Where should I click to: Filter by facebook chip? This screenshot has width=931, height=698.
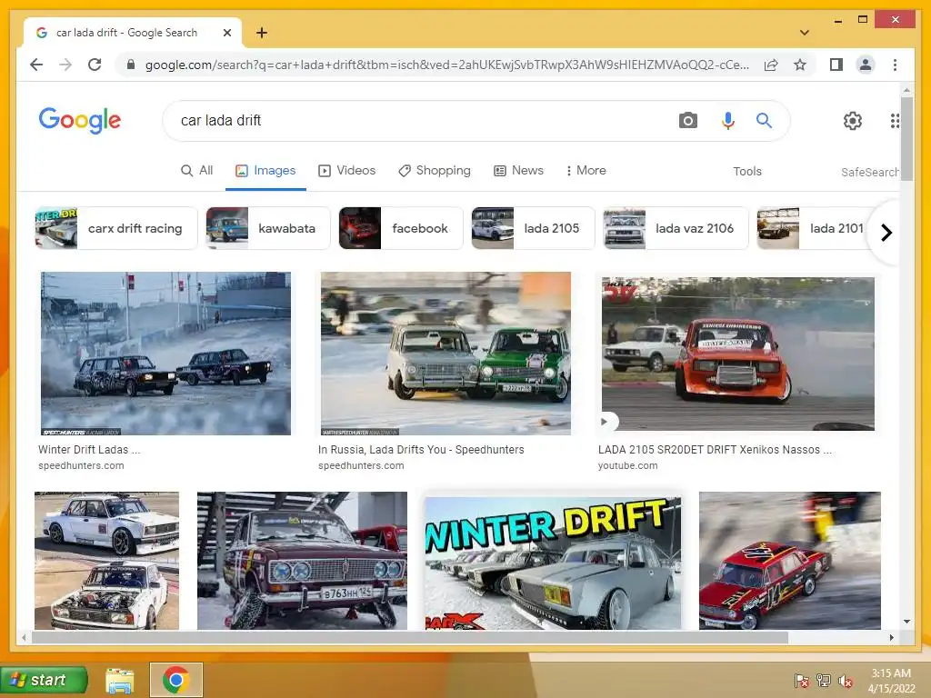click(x=401, y=228)
